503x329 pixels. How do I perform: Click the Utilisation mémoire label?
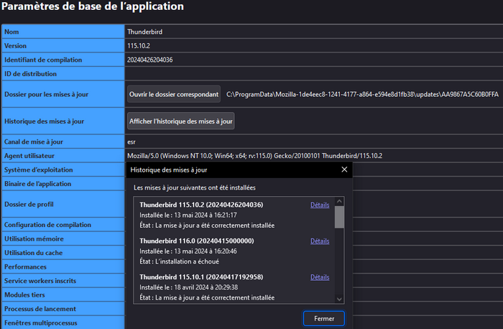coord(34,239)
